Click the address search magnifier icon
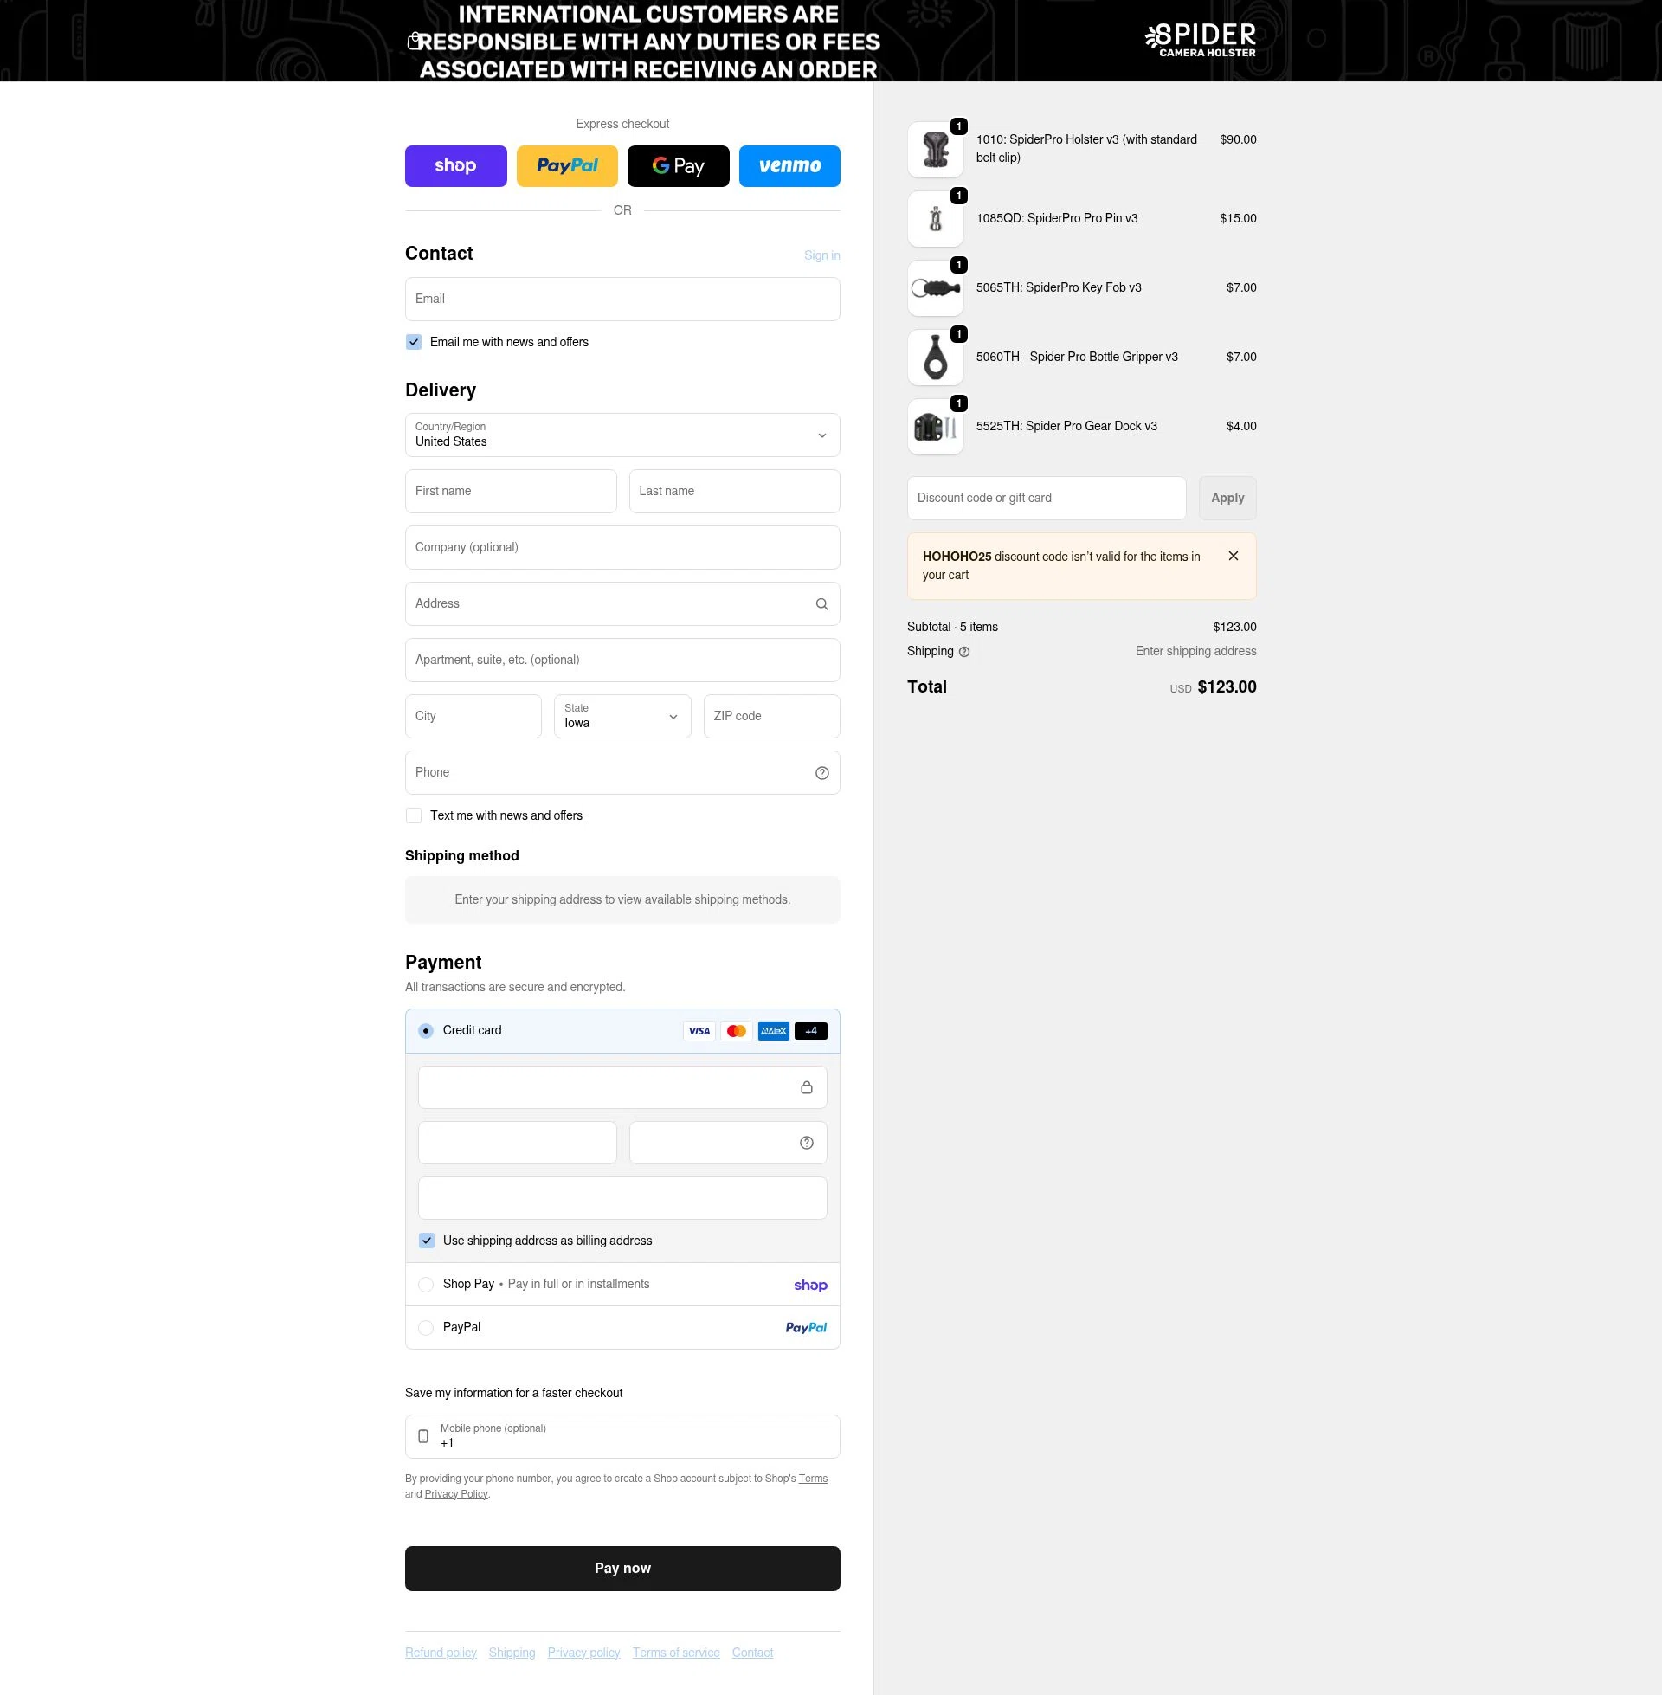The image size is (1662, 1695). [821, 603]
